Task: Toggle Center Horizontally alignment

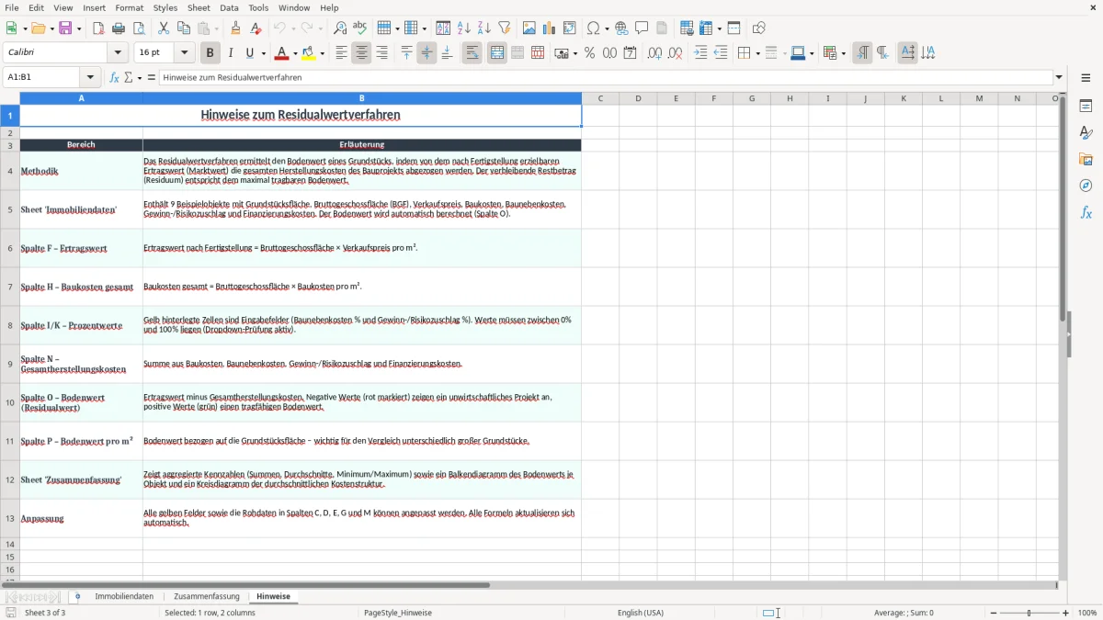Action: 361,53
